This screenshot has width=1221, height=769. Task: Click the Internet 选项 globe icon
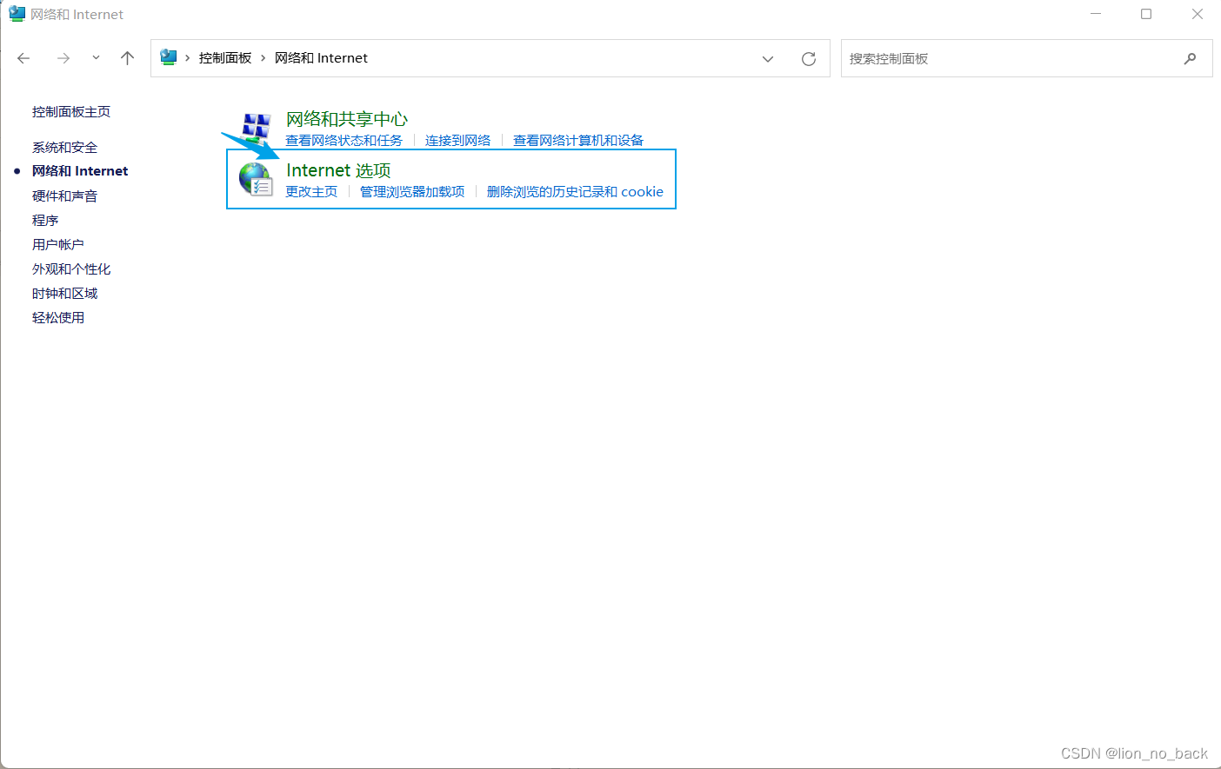[256, 179]
